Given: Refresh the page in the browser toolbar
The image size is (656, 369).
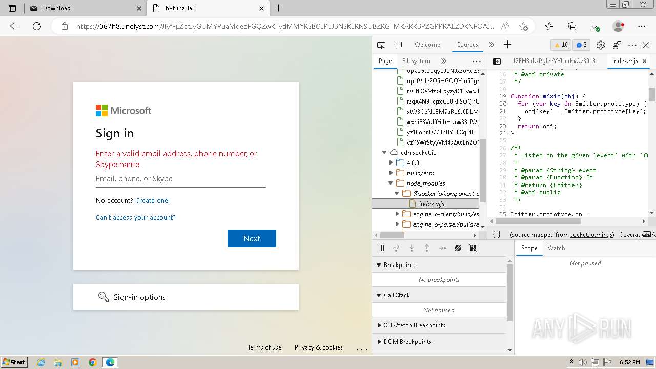Looking at the screenshot, I should (x=37, y=26).
